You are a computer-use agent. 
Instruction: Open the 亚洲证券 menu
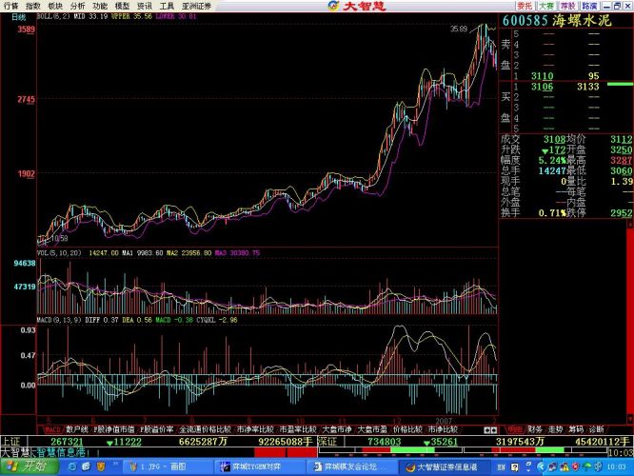196,6
